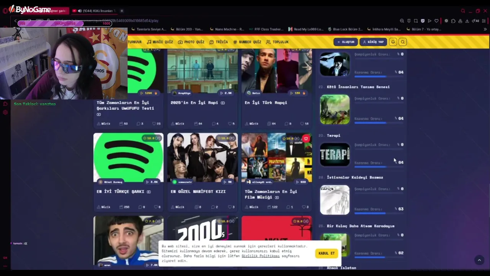
Task: Click the browser address bar URL
Action: [x=106, y=21]
